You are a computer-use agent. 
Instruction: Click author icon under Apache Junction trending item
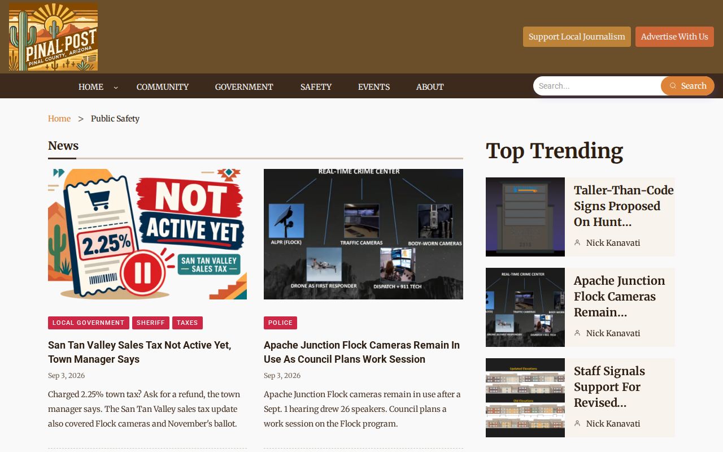577,333
